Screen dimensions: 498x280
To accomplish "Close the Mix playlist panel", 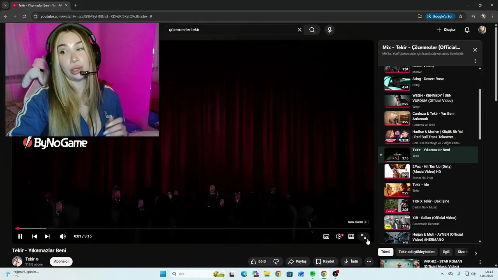I will pos(475,50).
